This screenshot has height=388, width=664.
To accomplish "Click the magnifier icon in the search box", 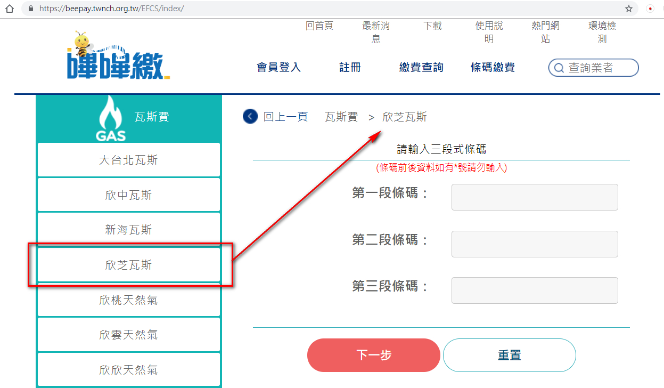I will [x=559, y=68].
